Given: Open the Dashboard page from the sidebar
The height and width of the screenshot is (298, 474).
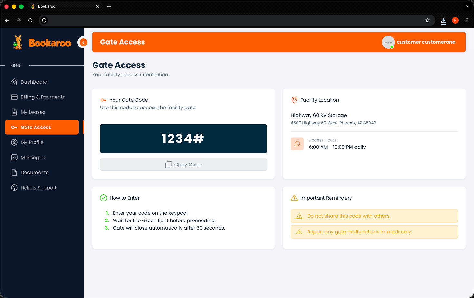Looking at the screenshot, I should 34,82.
